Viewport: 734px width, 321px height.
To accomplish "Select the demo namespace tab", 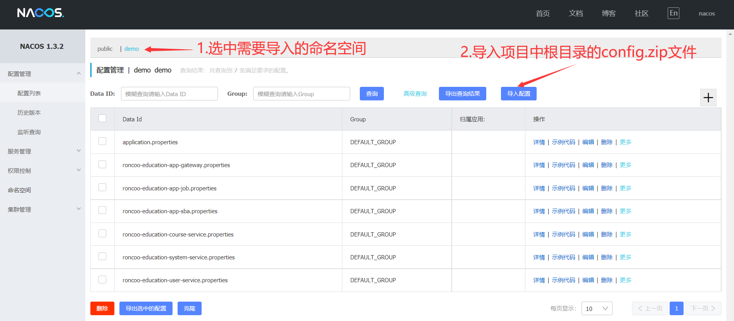I will point(131,49).
